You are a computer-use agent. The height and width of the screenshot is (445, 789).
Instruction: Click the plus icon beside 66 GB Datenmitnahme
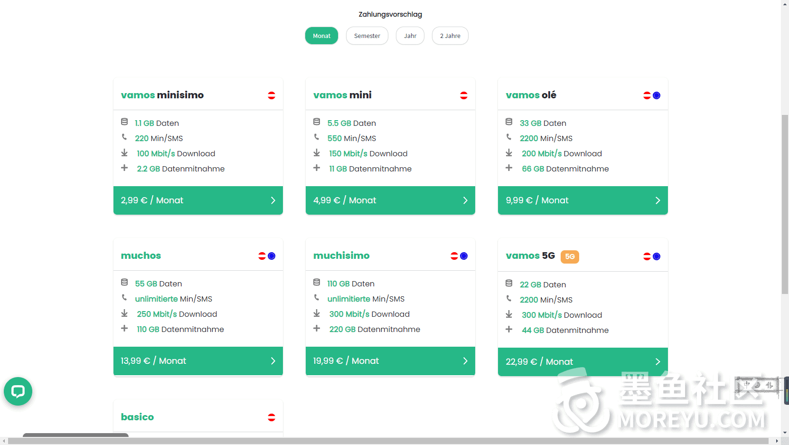pos(509,168)
